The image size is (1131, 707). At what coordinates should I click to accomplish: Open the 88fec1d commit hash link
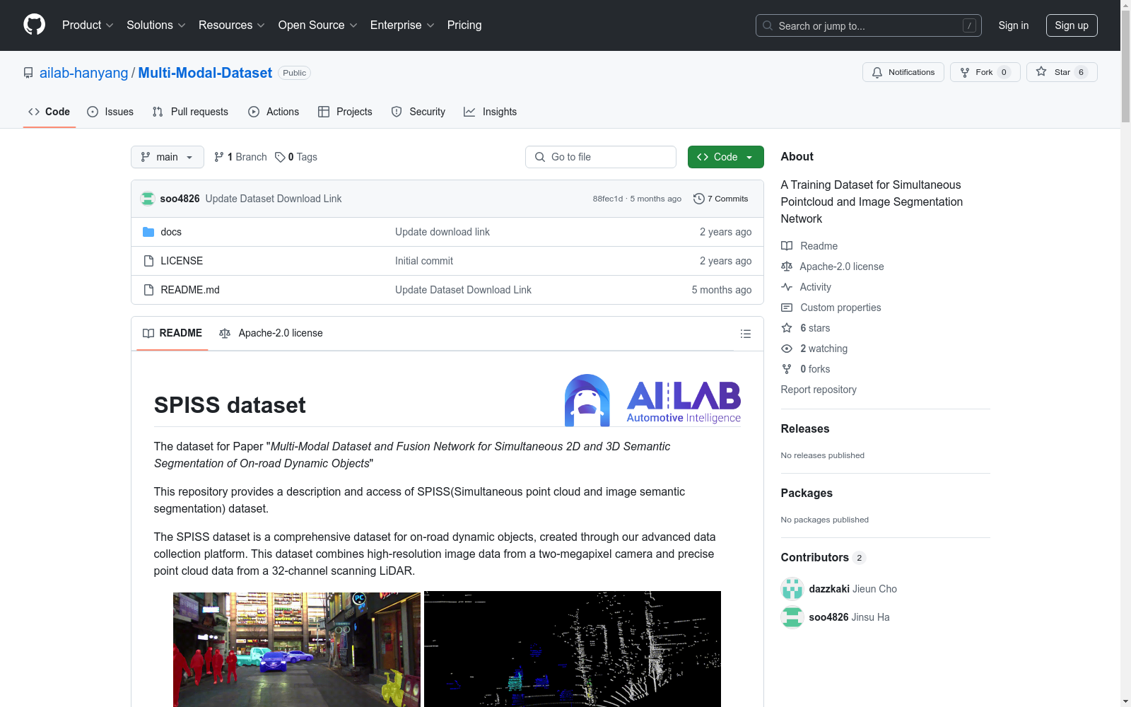(x=608, y=199)
